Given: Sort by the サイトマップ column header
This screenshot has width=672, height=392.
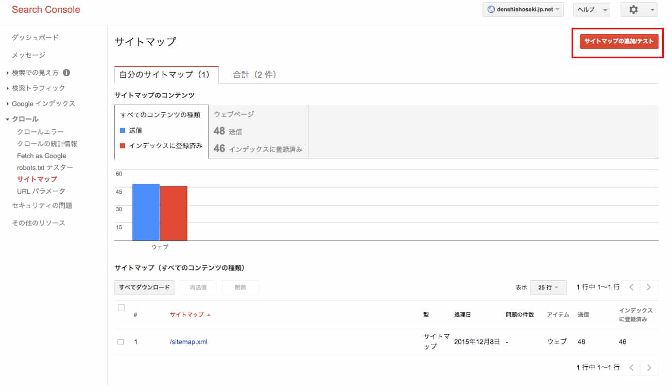Looking at the screenshot, I should [x=187, y=315].
